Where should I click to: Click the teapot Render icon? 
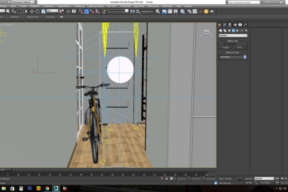[x=212, y=11]
